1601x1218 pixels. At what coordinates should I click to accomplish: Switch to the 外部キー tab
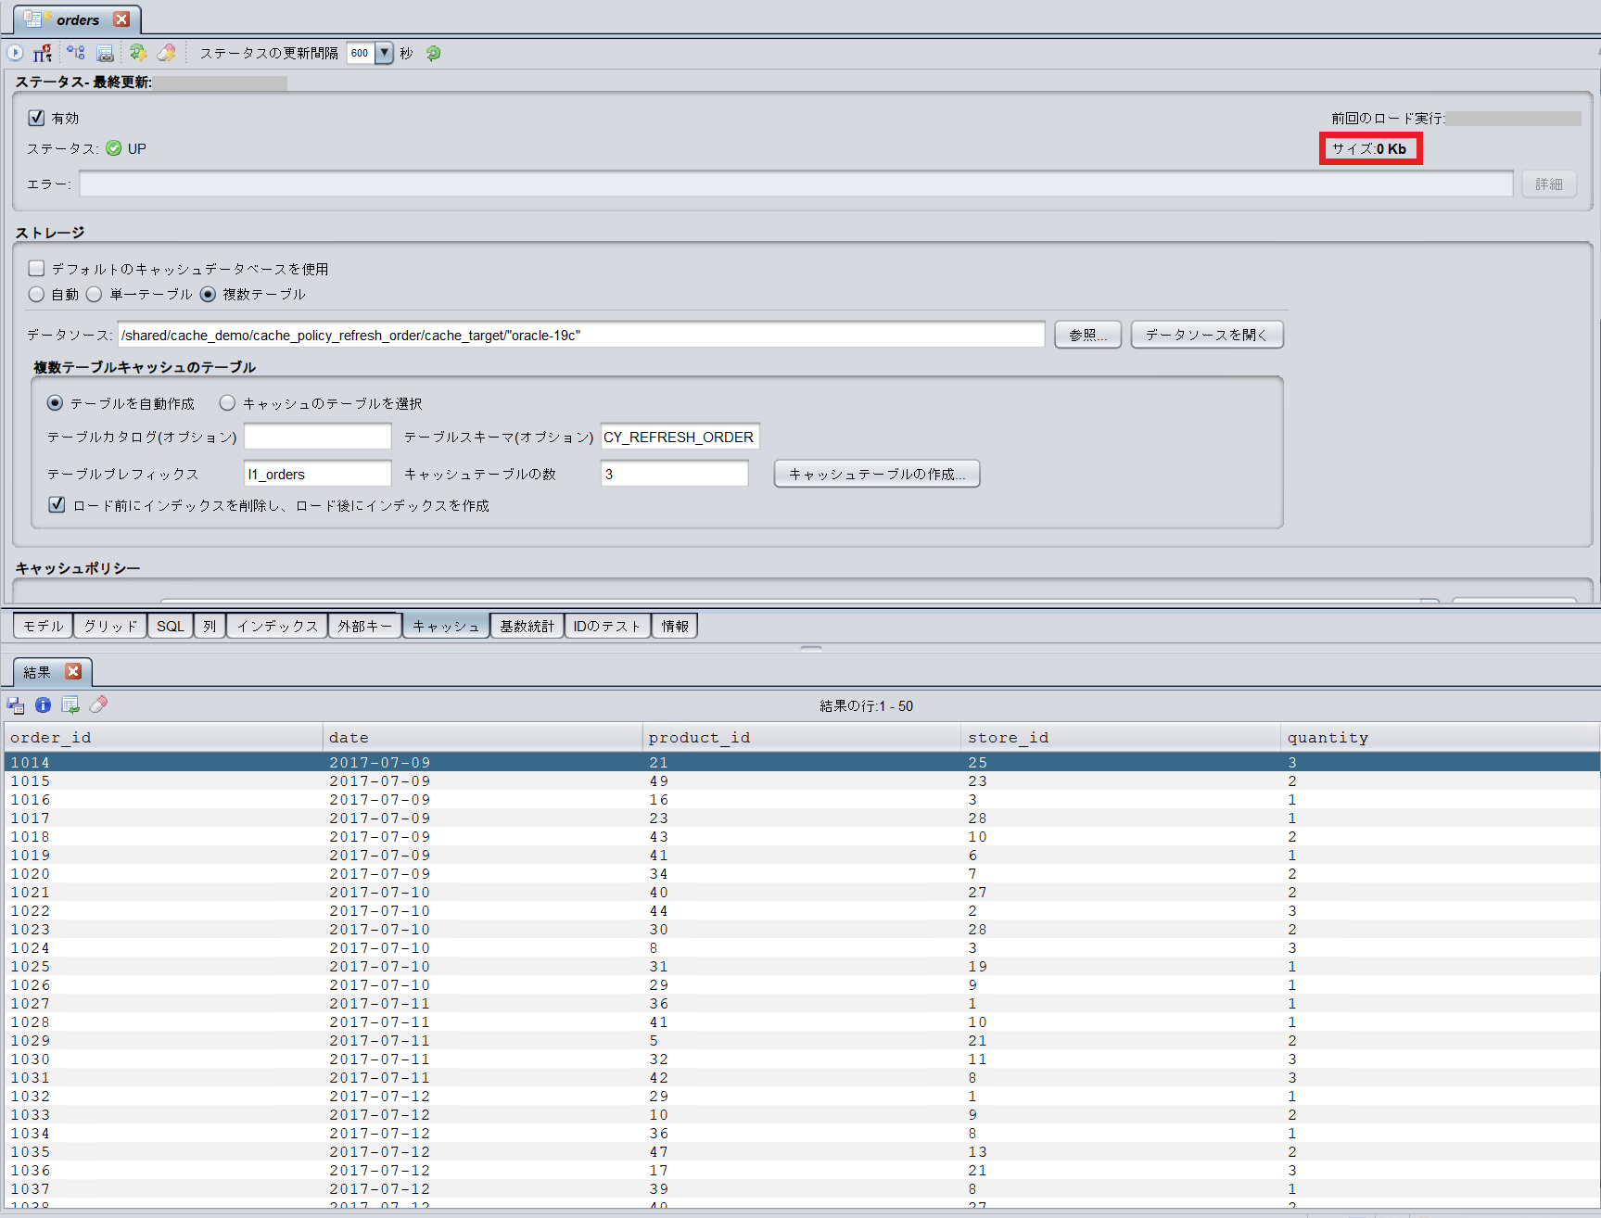(364, 627)
